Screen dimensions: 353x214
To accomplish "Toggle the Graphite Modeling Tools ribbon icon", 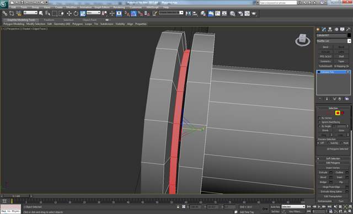I will [x=211, y=13].
